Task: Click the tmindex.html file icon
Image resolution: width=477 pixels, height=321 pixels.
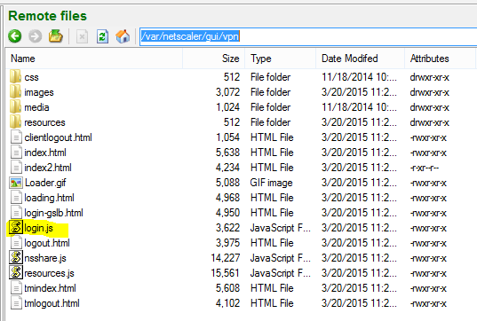Action: (x=16, y=288)
